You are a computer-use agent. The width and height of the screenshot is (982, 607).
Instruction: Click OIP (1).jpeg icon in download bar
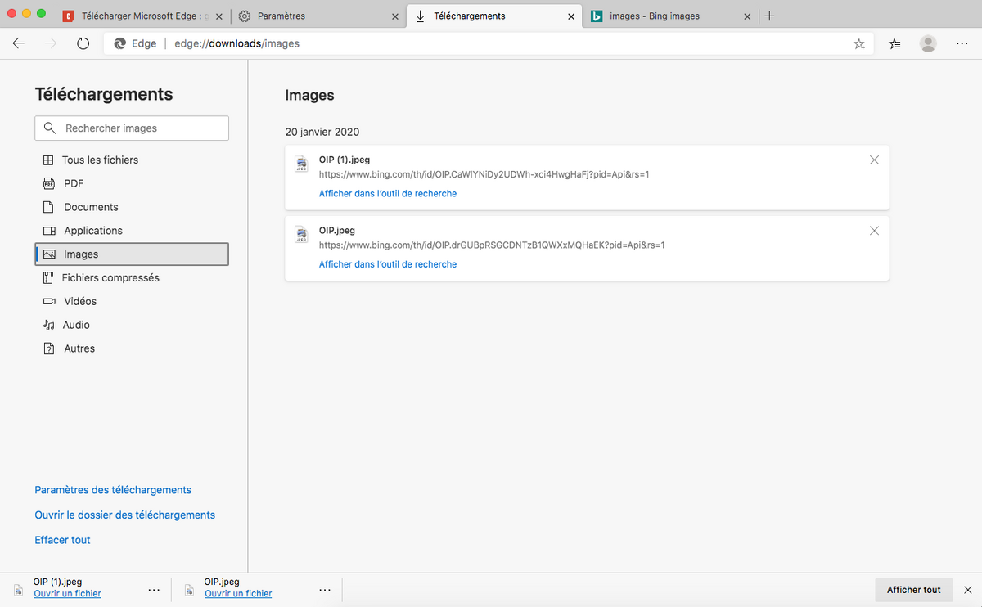[19, 589]
